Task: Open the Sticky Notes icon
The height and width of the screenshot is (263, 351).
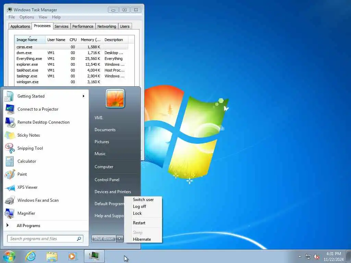Action: tap(10, 135)
